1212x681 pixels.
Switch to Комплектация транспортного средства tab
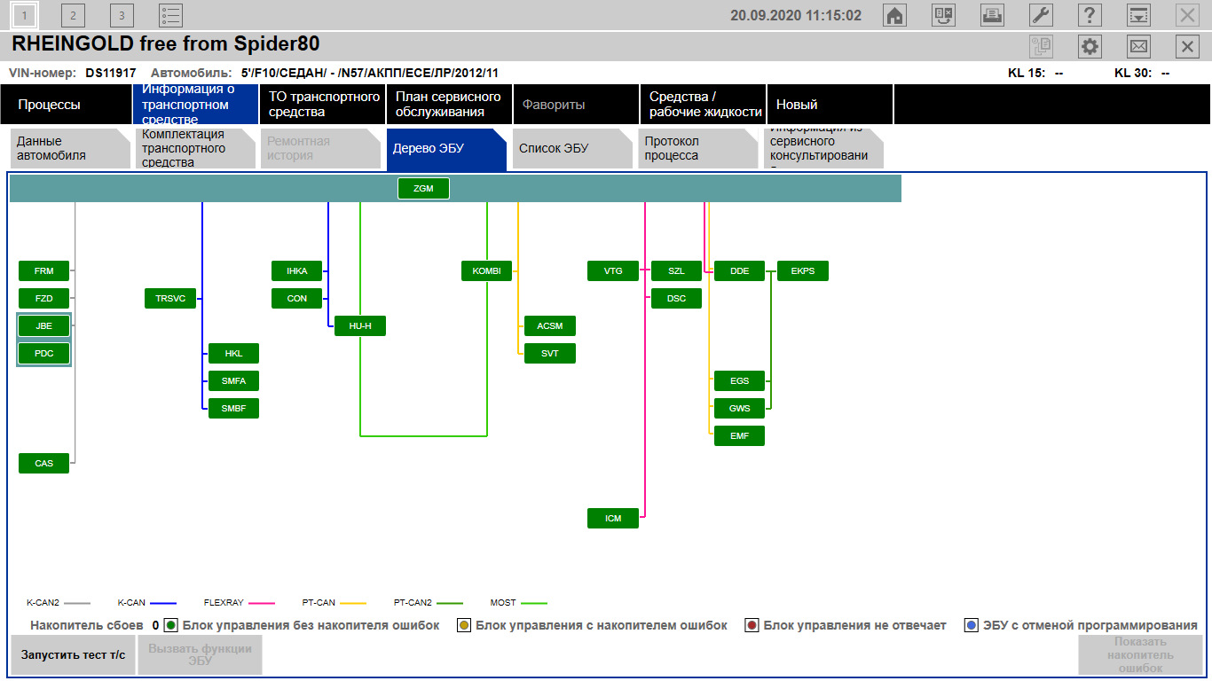point(195,148)
